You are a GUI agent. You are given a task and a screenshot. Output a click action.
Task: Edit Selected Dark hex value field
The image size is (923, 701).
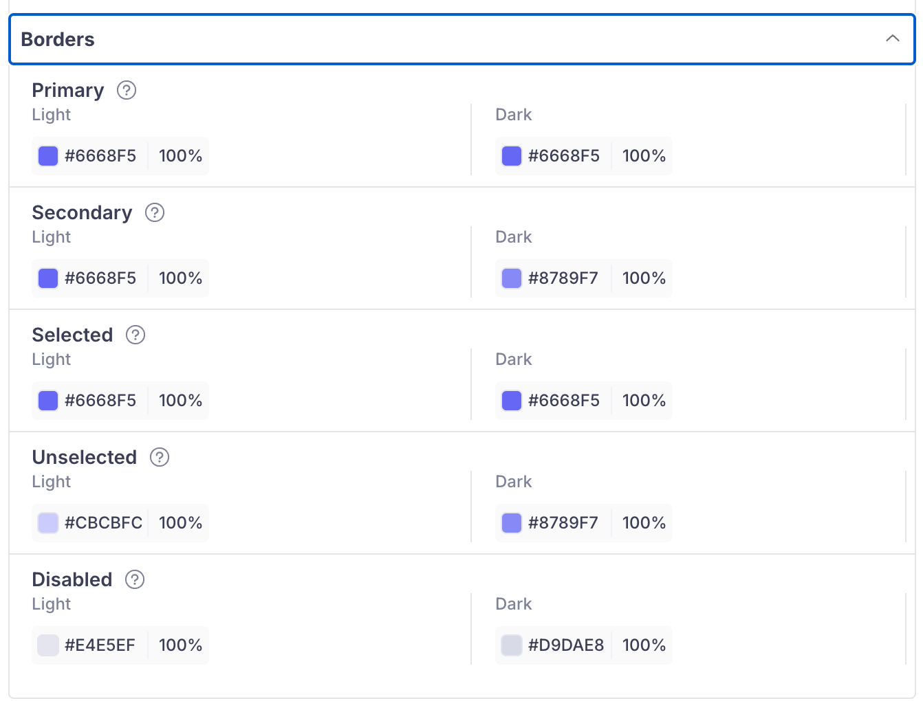point(564,401)
